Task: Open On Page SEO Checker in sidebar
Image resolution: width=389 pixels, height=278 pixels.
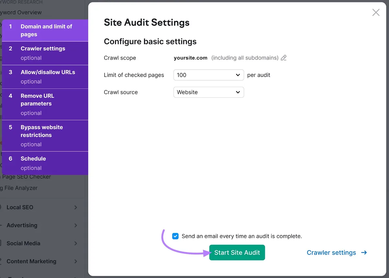Action: point(26,177)
